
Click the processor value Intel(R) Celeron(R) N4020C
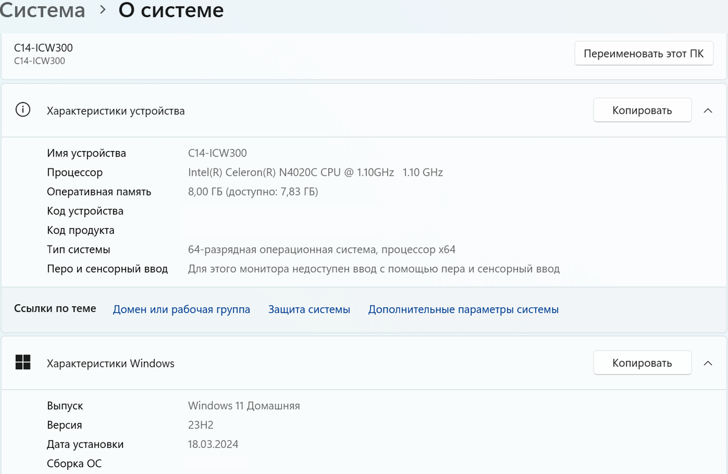tap(315, 172)
